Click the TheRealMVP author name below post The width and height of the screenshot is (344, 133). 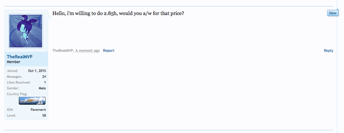63,50
